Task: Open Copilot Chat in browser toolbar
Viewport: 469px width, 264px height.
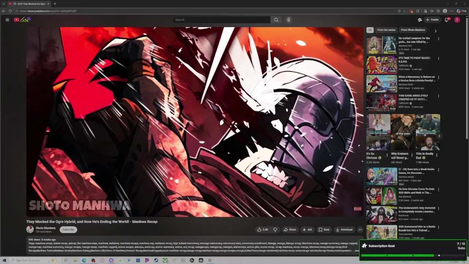Action: pyautogui.click(x=461, y=11)
